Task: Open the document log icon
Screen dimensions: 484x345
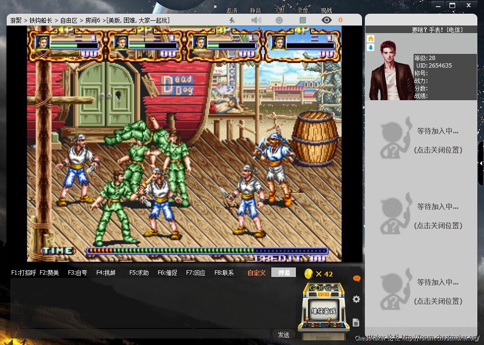Action: tap(356, 322)
